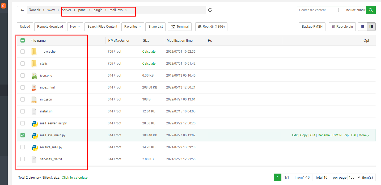
Task: Expand the More menu for mail_sys_main.py
Action: pos(363,135)
